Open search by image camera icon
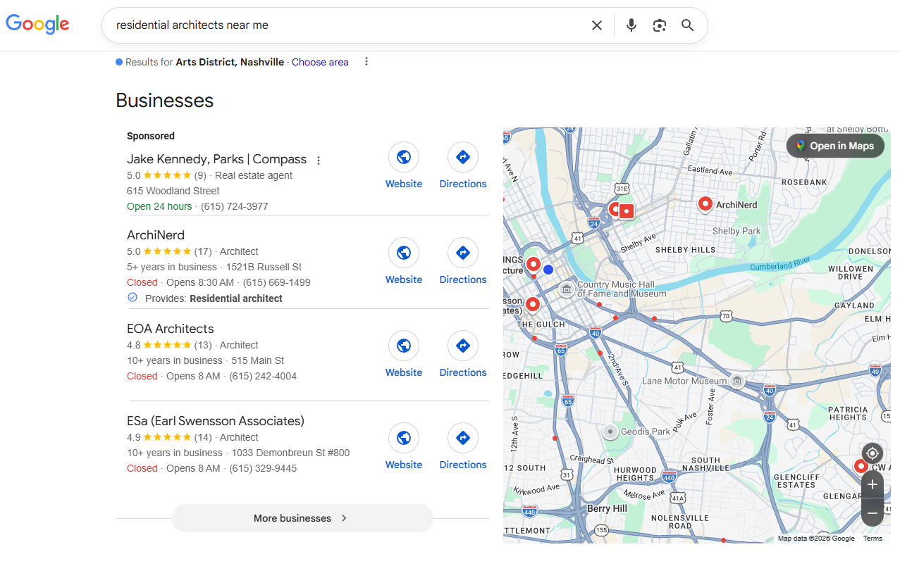 tap(659, 25)
